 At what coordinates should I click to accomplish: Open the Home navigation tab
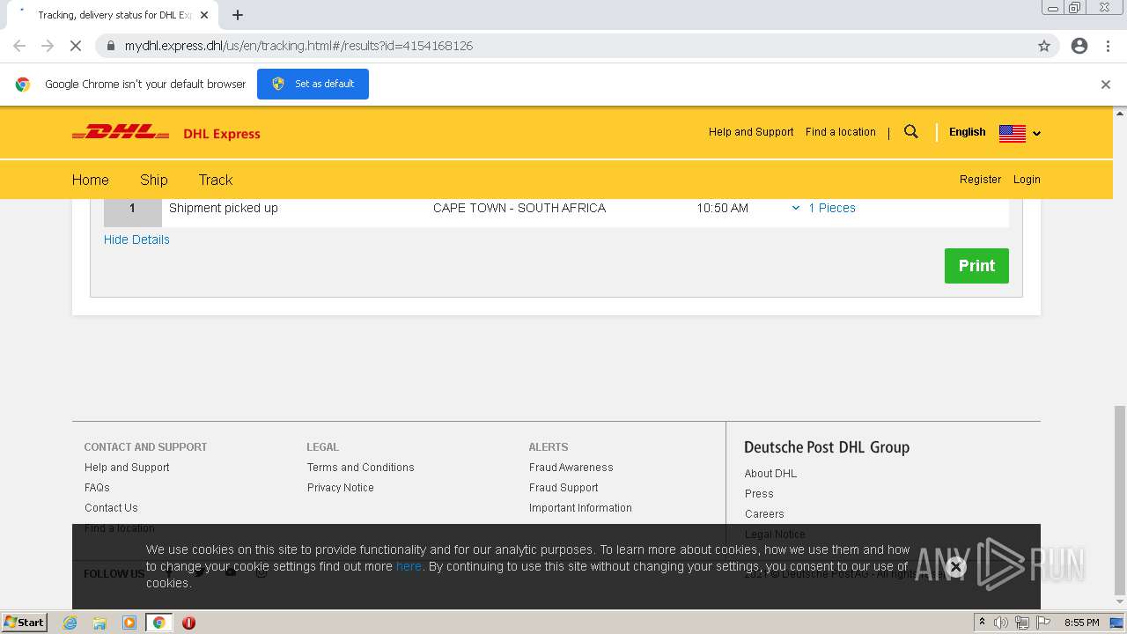click(91, 180)
